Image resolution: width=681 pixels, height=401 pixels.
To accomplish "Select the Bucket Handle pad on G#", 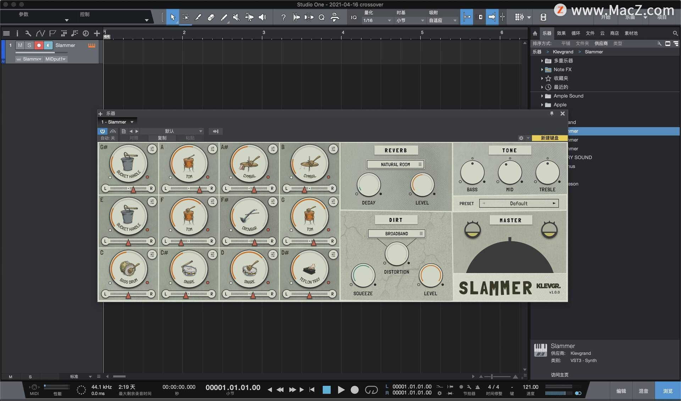I will click(128, 163).
